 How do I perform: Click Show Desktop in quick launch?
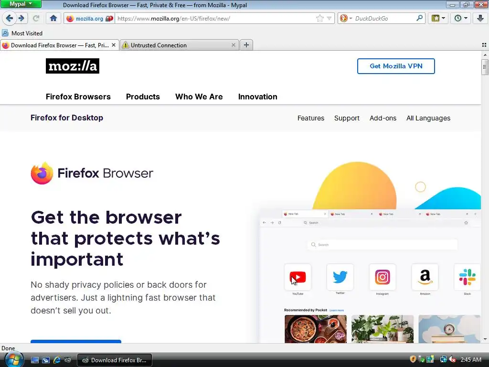pos(35,360)
